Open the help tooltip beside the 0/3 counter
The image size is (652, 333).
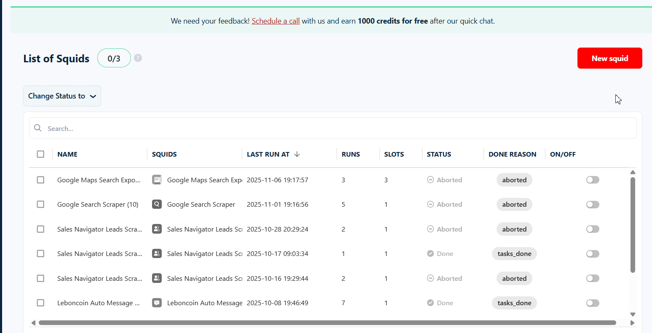[138, 58]
